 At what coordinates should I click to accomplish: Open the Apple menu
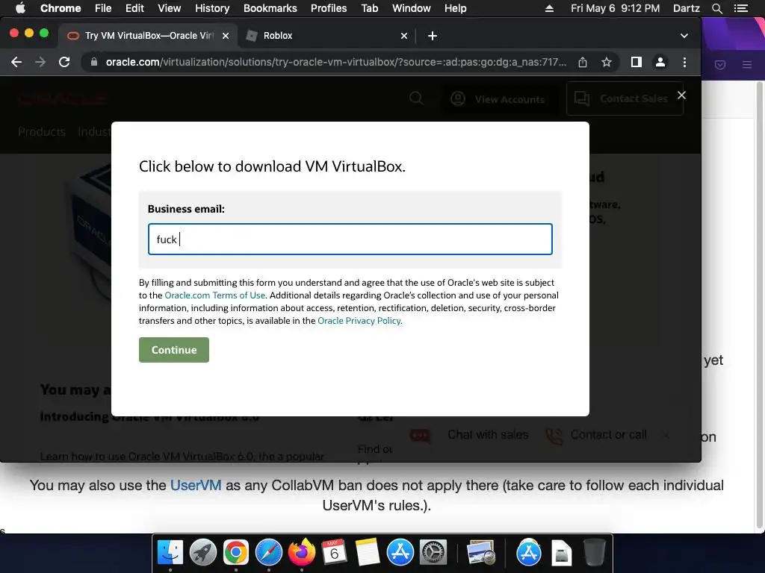coord(20,8)
